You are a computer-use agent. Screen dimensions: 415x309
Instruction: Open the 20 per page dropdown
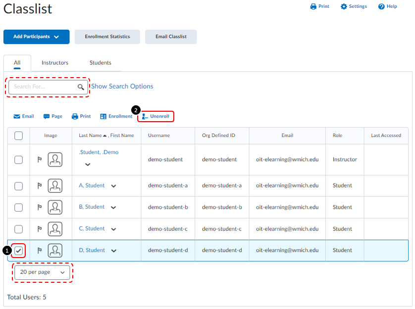pyautogui.click(x=42, y=272)
